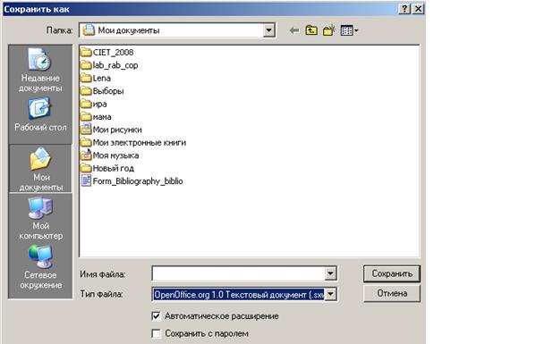Select the Мои рисунки folder icon
Screen dimensions: 553x344
86,130
